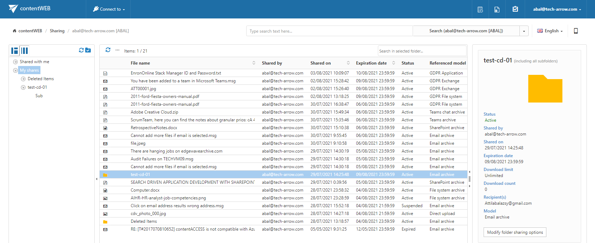This screenshot has height=243, width=595.
Task: Click PDF icon of SEARCH DRIVEN APPLICATION row
Action: [x=105, y=183]
